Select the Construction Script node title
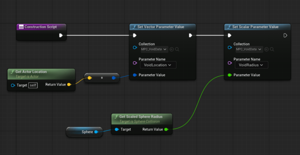This screenshot has height=155, width=300. 40,27
